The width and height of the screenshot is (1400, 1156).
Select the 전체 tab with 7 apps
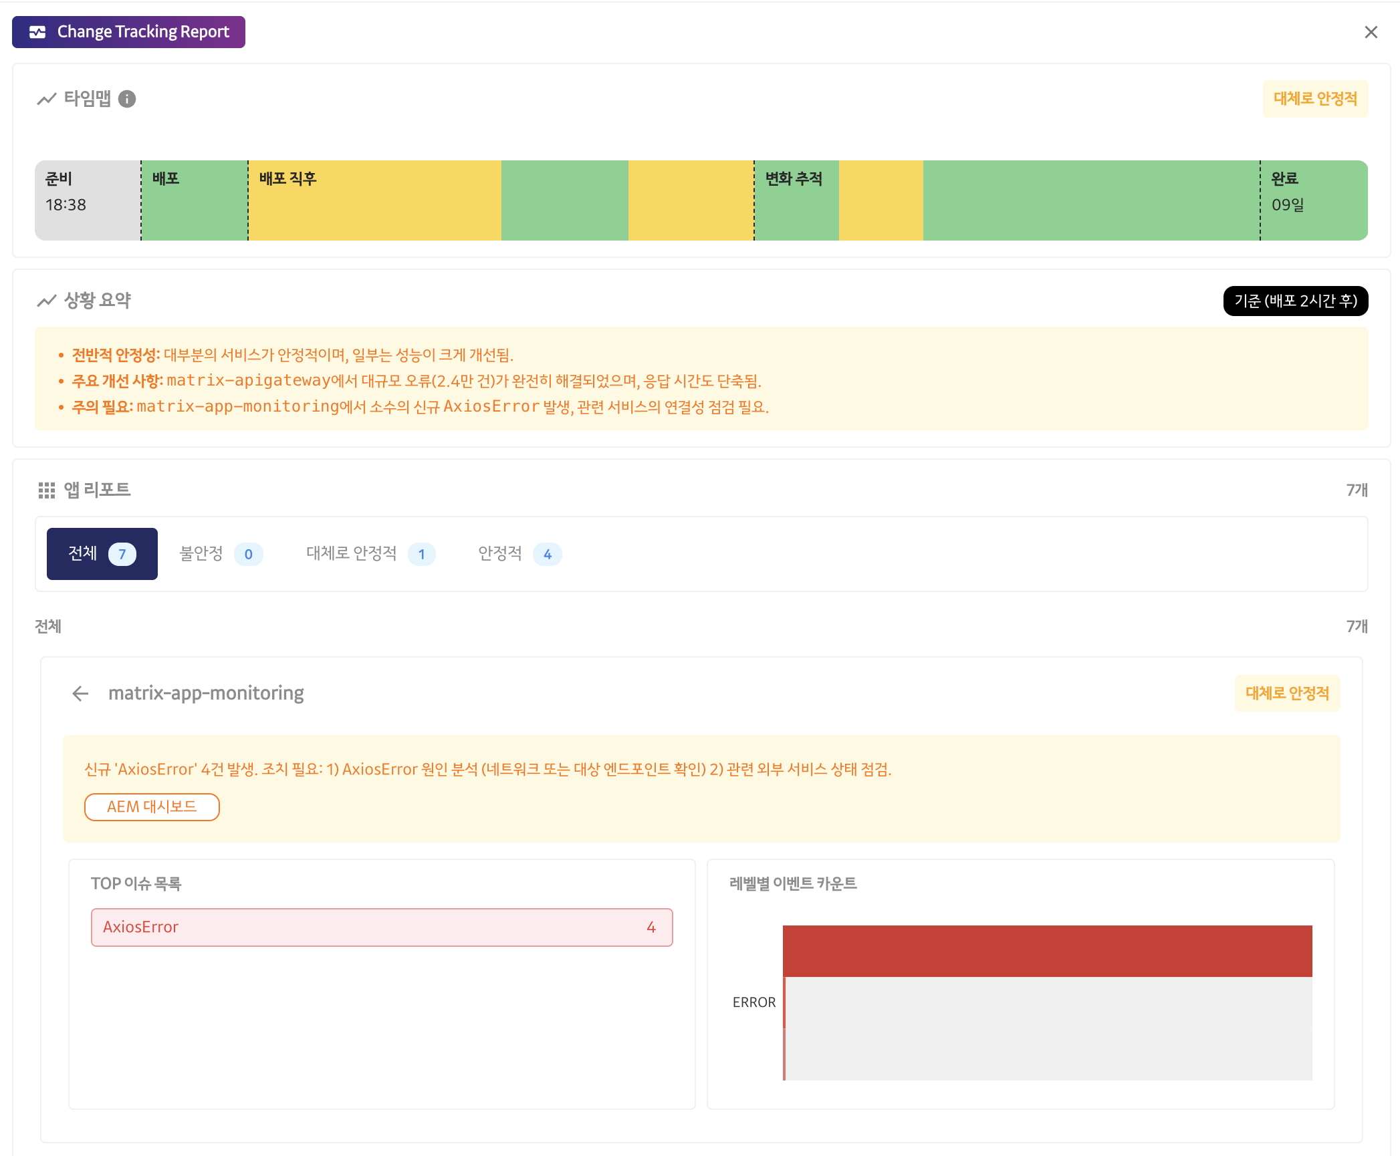pos(102,554)
